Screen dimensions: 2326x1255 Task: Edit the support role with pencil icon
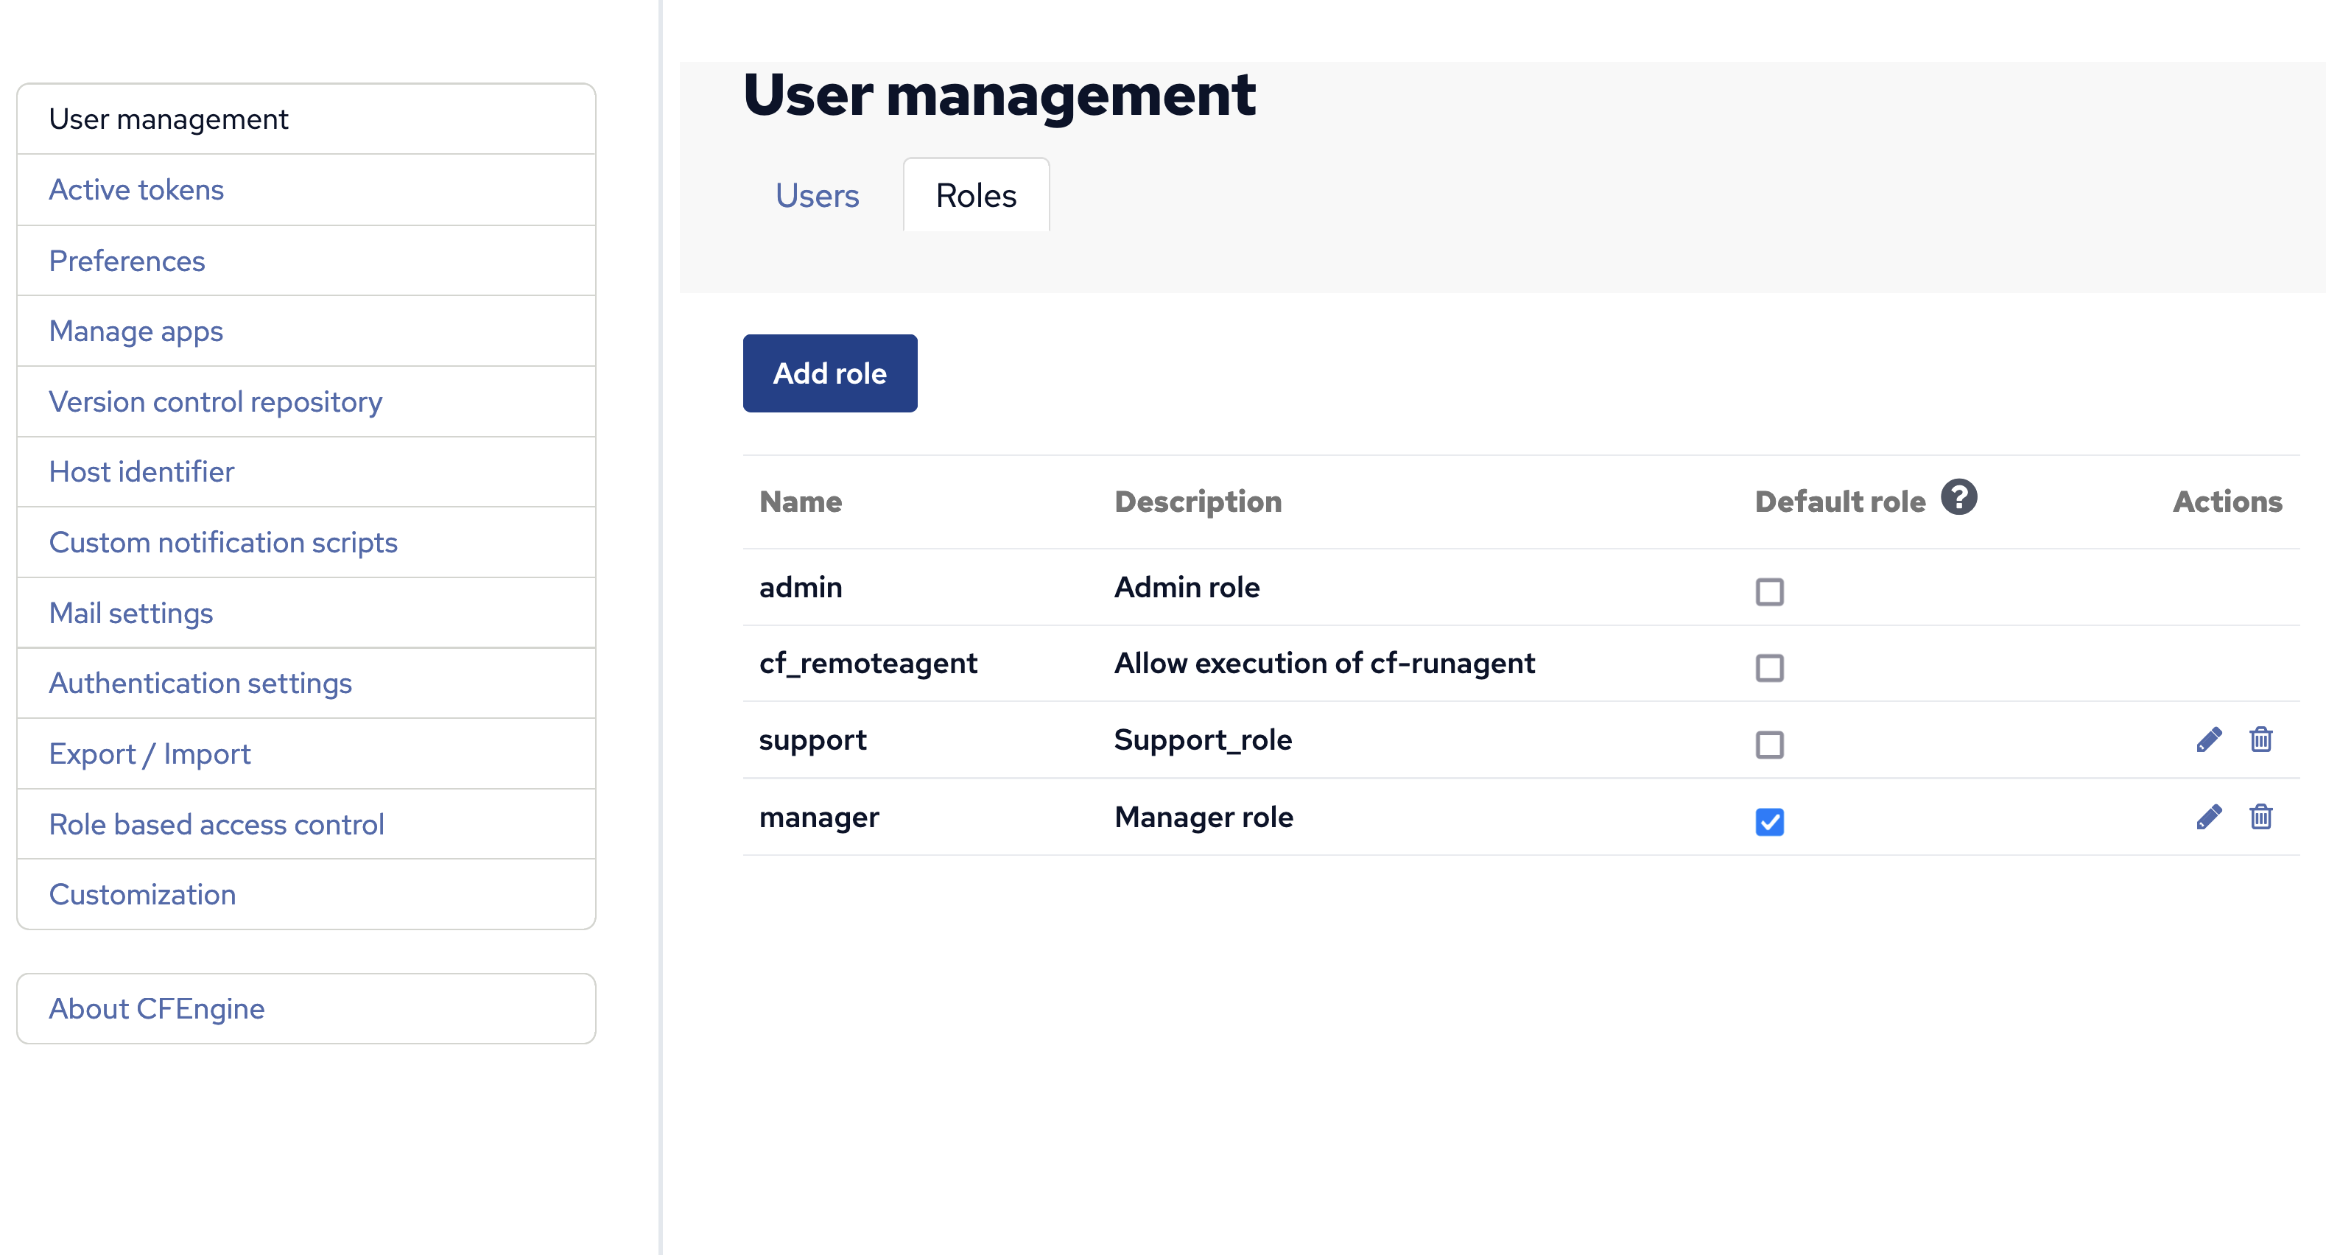click(x=2209, y=739)
